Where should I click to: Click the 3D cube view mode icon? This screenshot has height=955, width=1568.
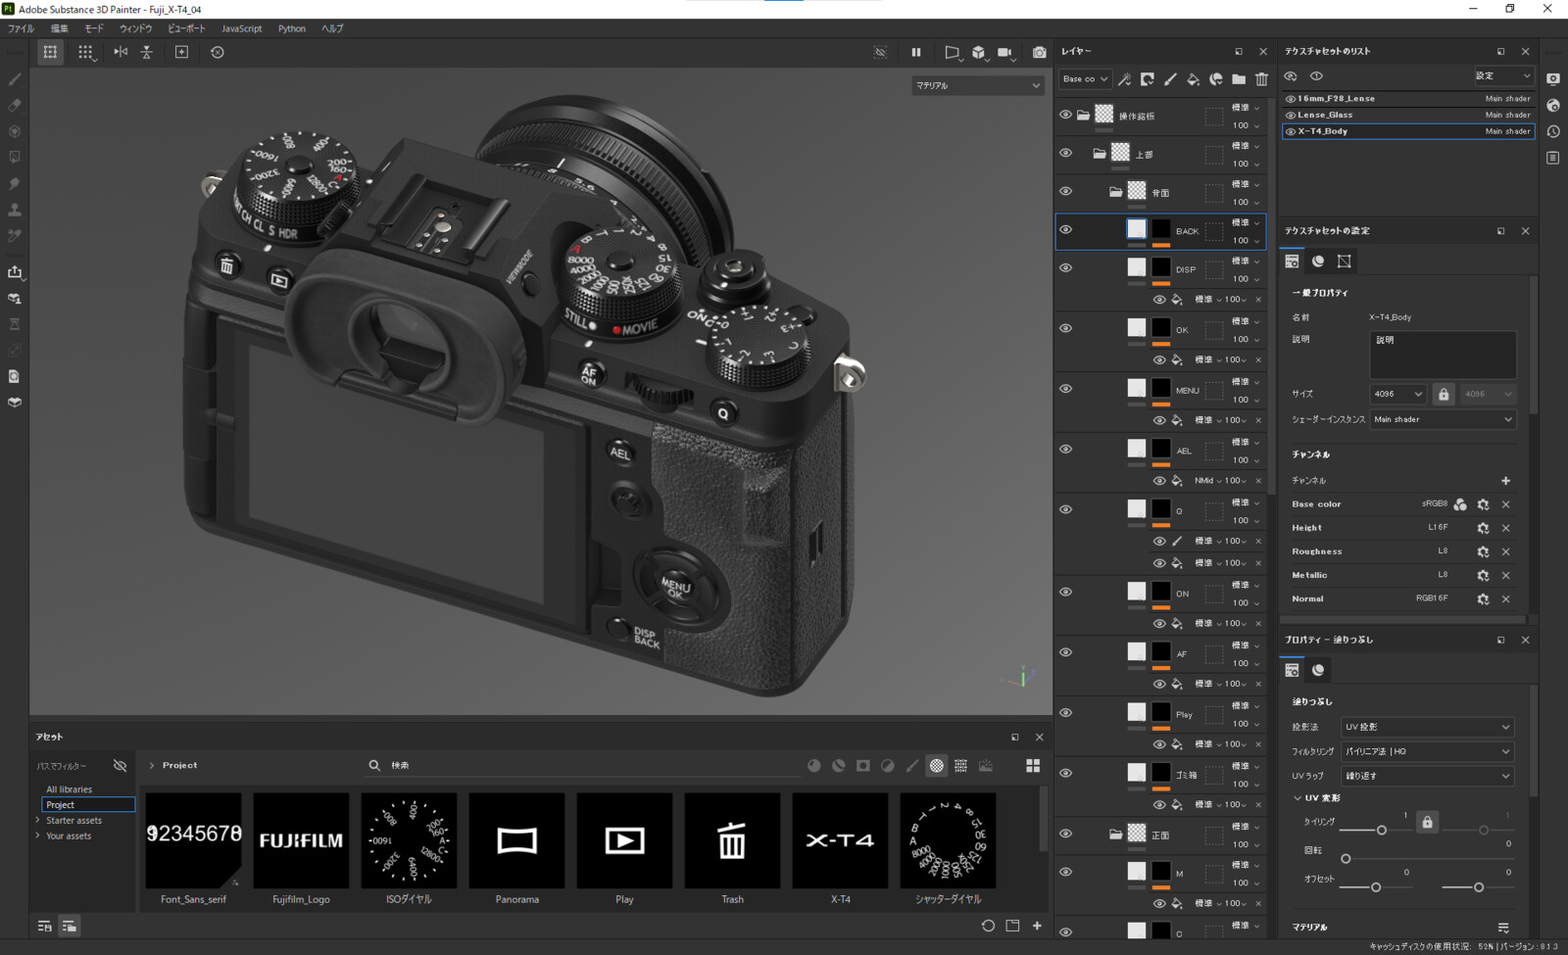(979, 52)
